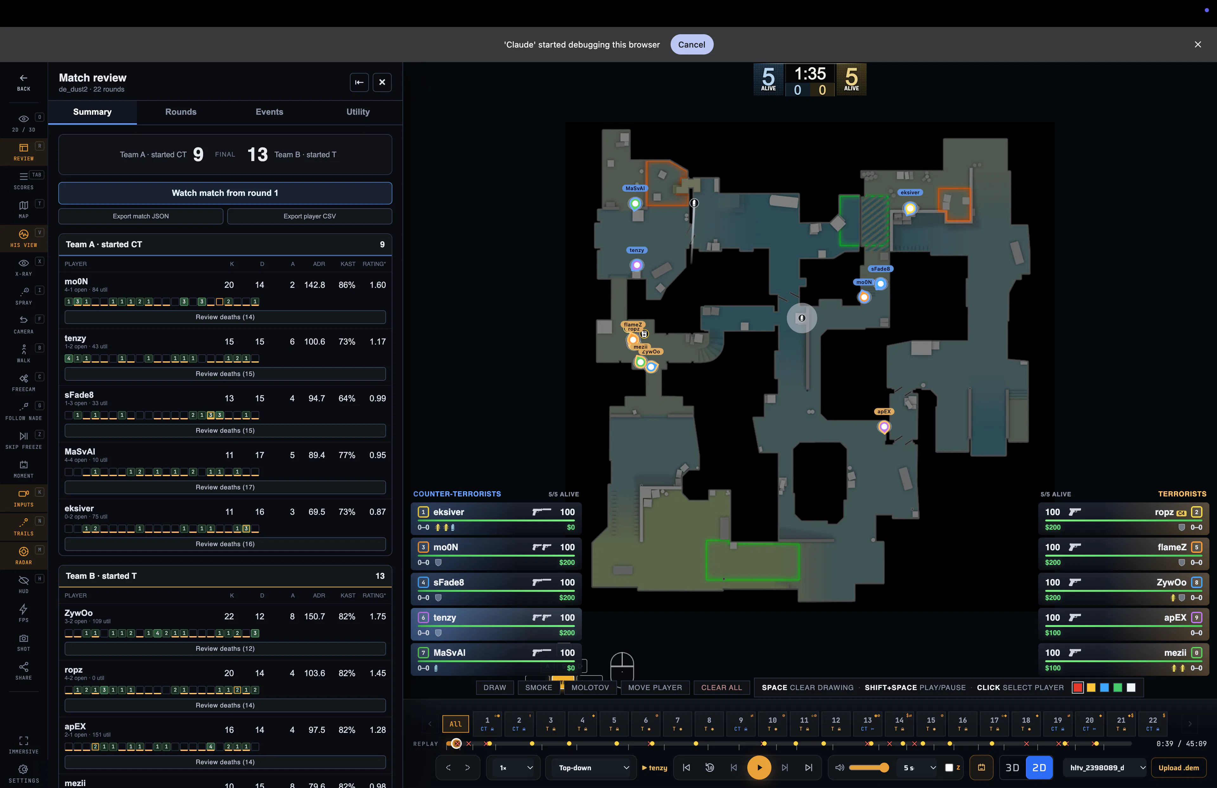
Task: Collapse Match review panel with arrow-to-bar icon
Action: coord(359,82)
